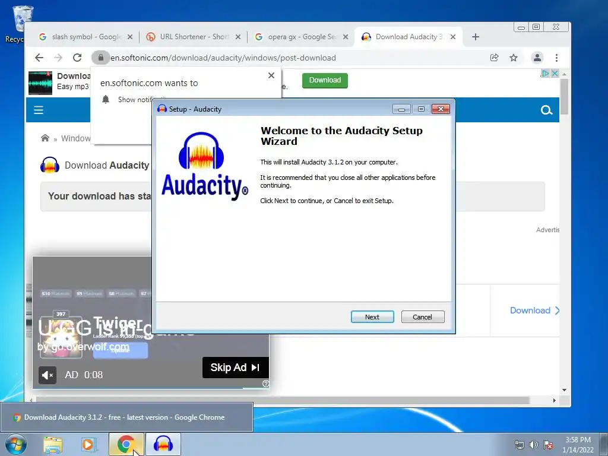608x456 pixels.
Task: Close the URL Shortener tab
Action: pos(238,37)
